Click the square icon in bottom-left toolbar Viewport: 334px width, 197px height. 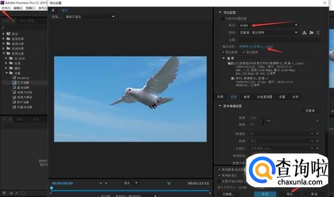pyautogui.click(x=23, y=193)
